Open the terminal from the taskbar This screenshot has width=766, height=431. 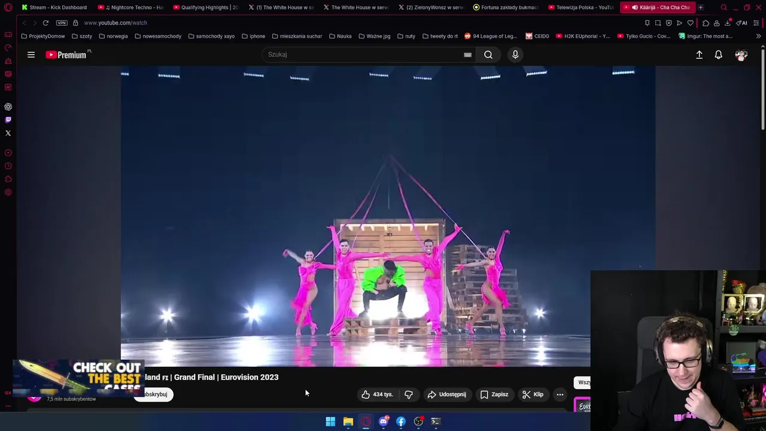click(436, 421)
